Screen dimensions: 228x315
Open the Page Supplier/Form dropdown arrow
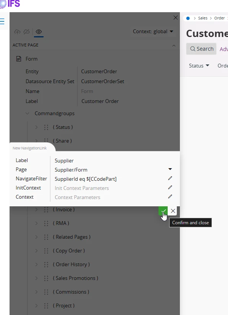170,169
